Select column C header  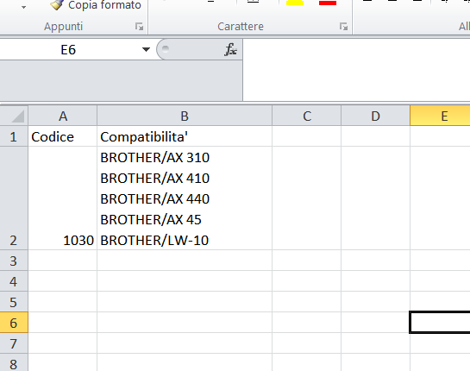(x=307, y=116)
